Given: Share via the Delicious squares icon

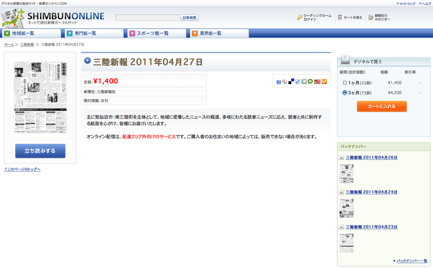Looking at the screenshot, I should 291,82.
